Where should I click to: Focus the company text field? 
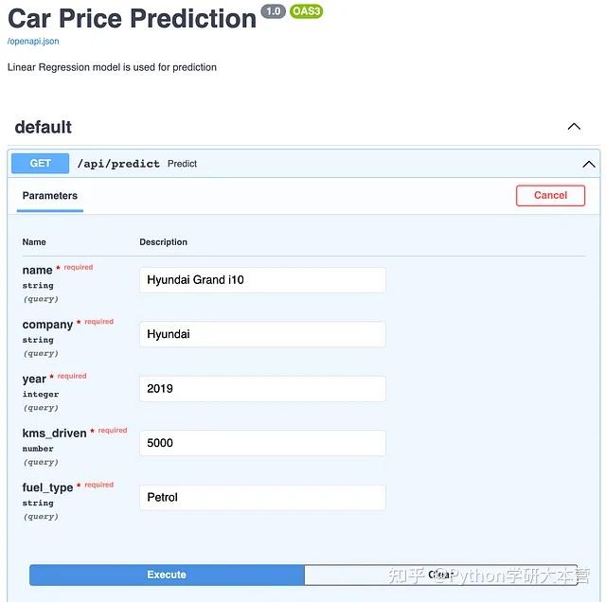(262, 334)
